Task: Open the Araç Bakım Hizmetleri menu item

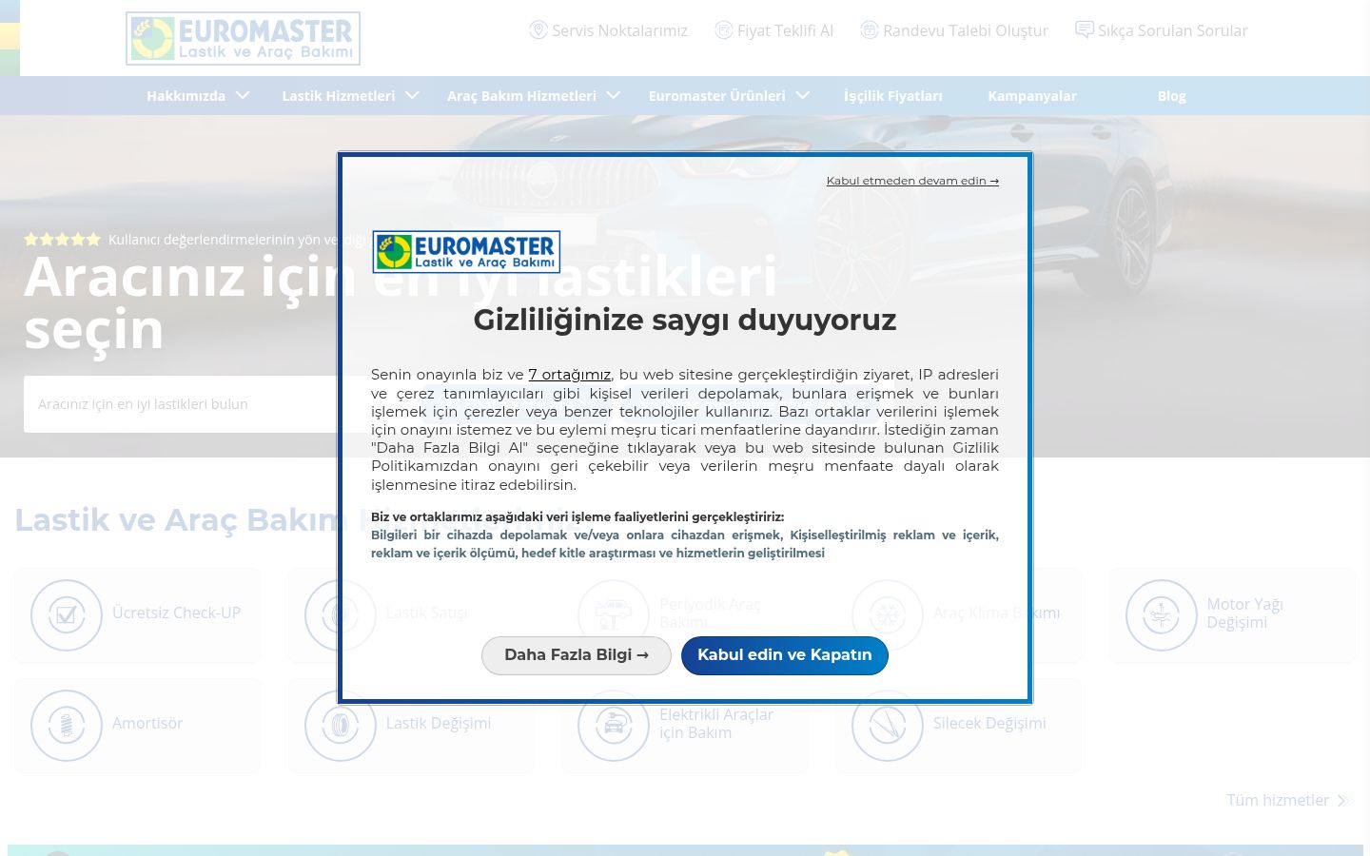Action: point(521,96)
